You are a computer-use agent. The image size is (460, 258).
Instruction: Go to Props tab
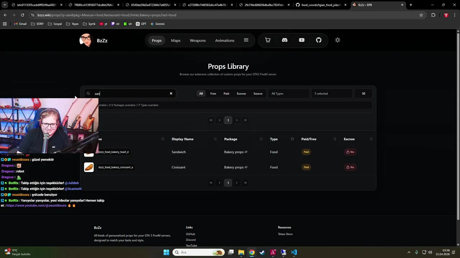click(x=157, y=40)
